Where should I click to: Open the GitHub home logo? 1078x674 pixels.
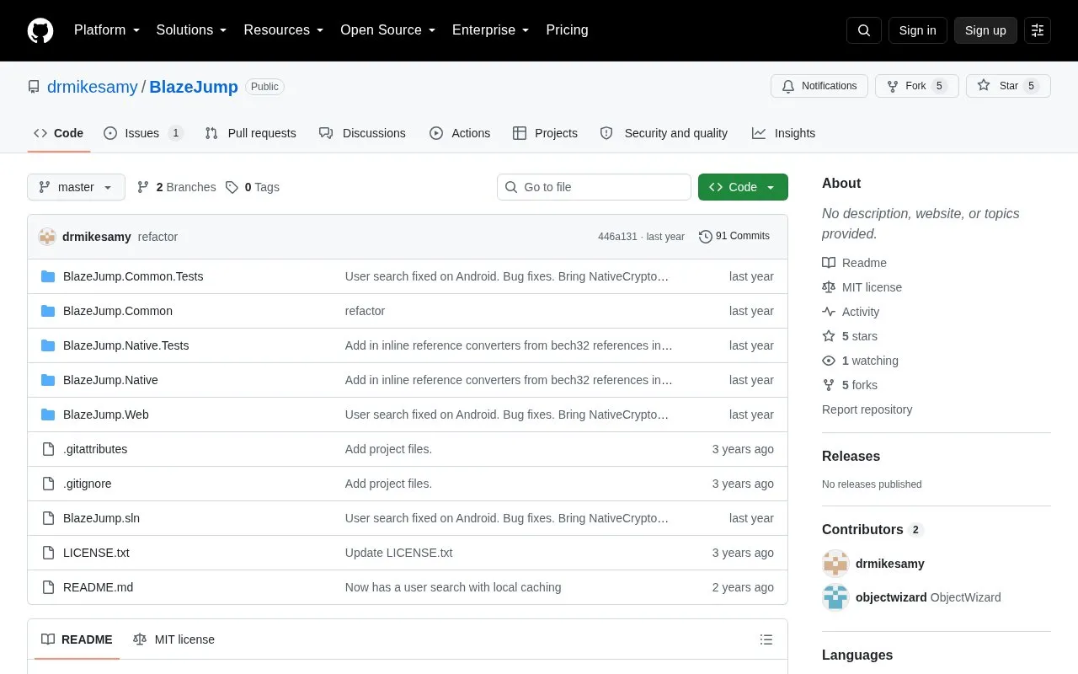(x=40, y=30)
